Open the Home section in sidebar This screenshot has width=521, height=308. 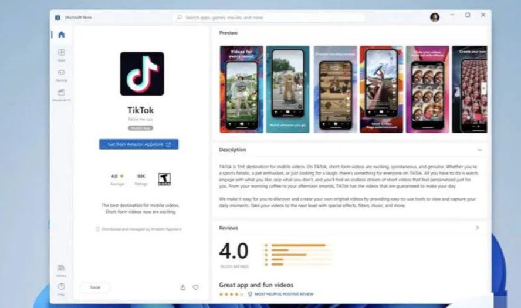pyautogui.click(x=62, y=35)
